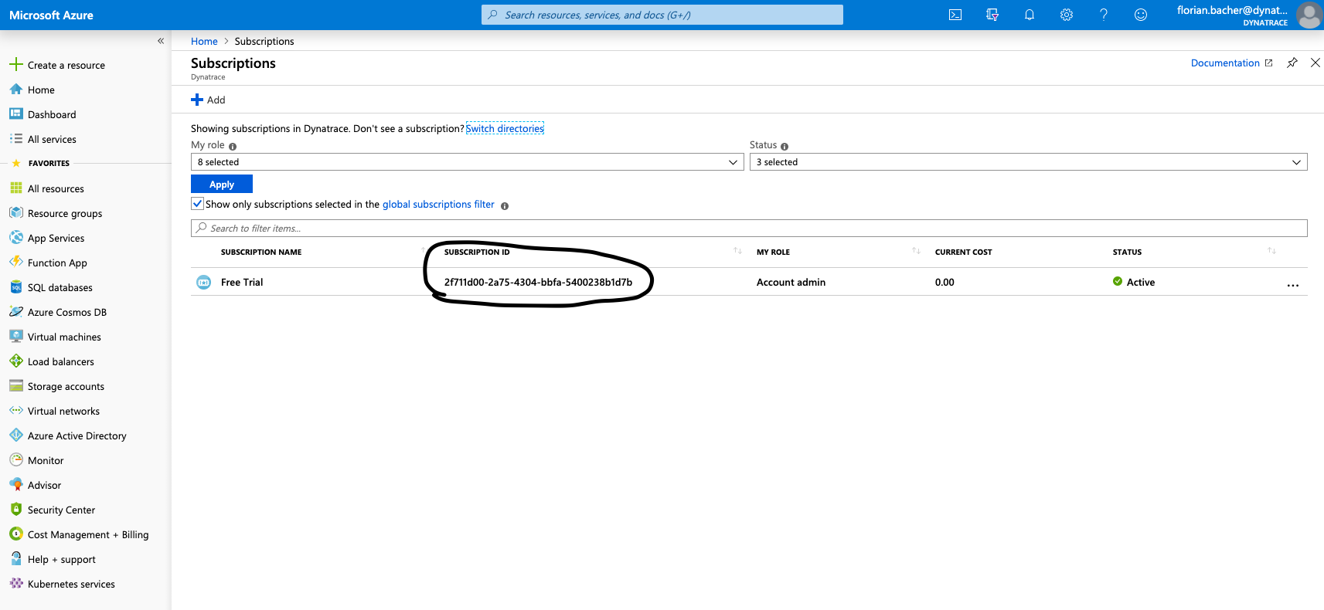Click the Virtual networks icon
This screenshot has width=1324, height=610.
click(x=16, y=411)
